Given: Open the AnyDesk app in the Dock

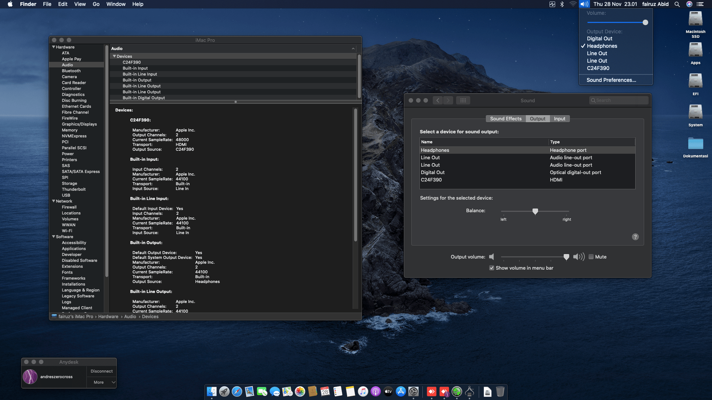Looking at the screenshot, I should (431, 391).
